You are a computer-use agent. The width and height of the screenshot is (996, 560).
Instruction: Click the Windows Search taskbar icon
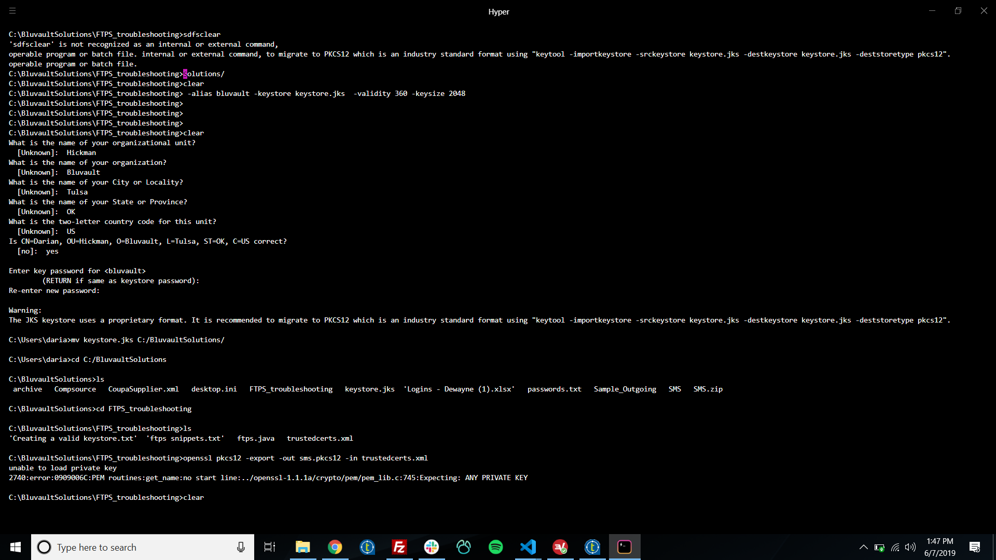point(43,547)
